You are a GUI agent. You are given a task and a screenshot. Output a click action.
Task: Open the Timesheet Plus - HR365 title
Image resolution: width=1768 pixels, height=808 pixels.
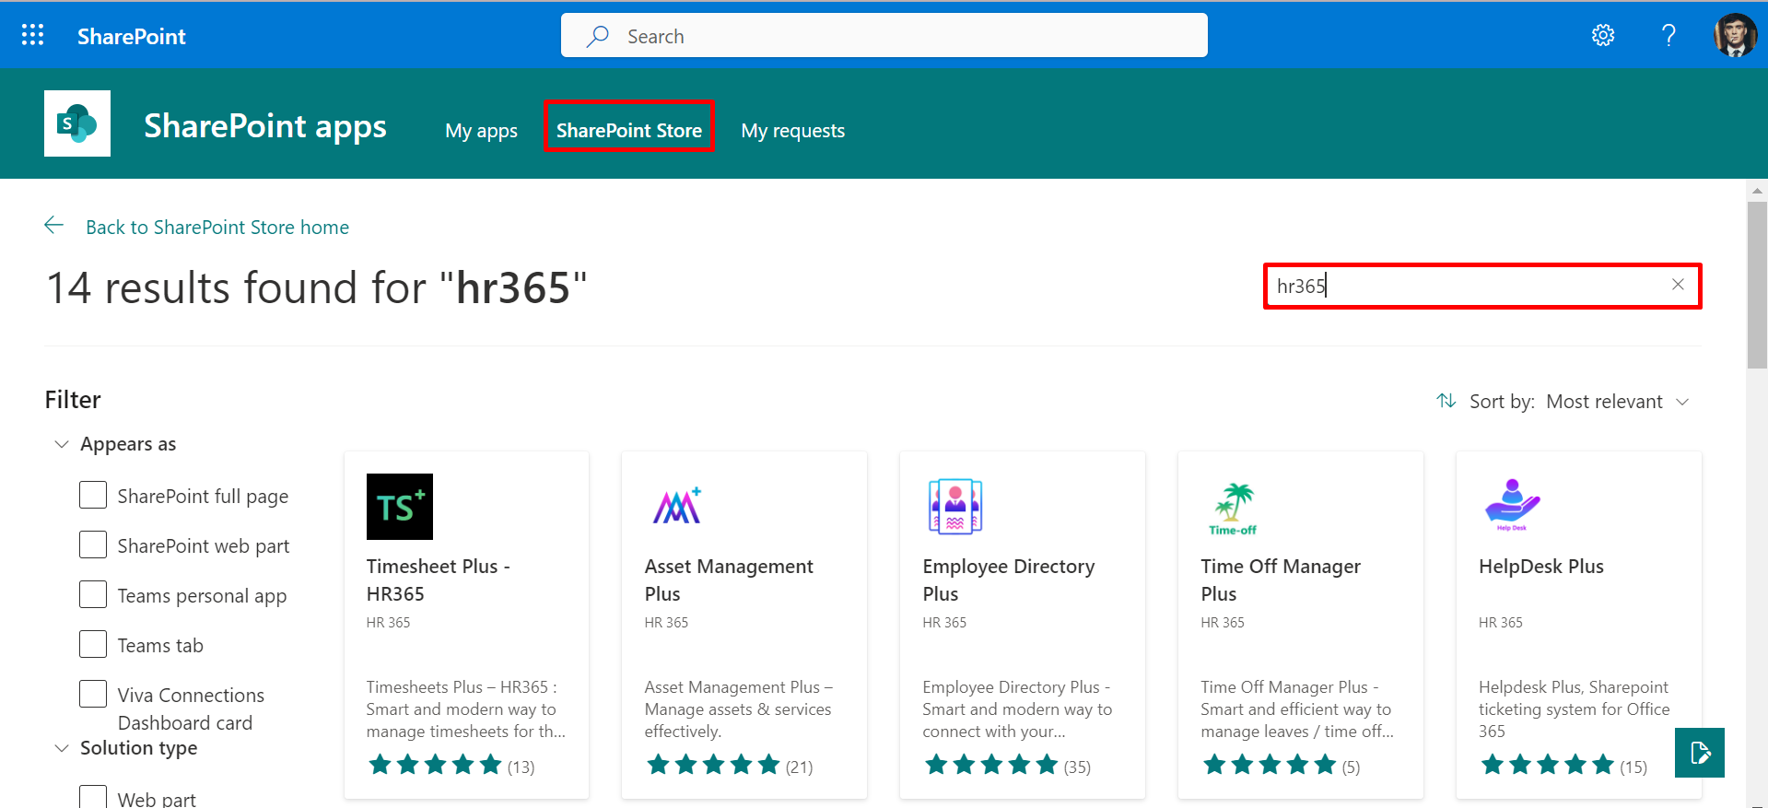439,580
